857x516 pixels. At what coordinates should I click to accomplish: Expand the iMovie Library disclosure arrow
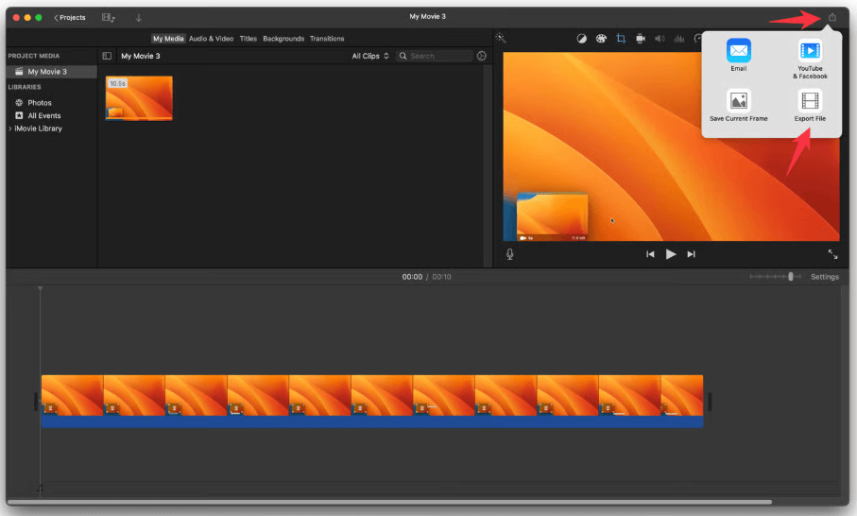[9, 129]
